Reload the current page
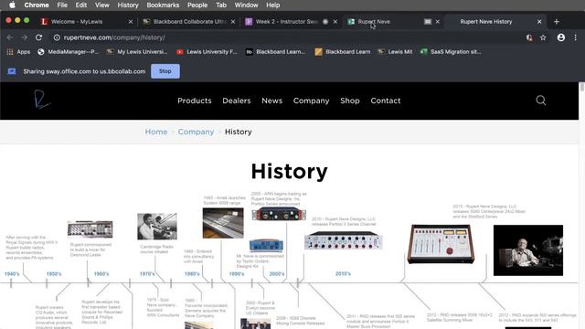Image resolution: width=585 pixels, height=329 pixels. coord(38,37)
